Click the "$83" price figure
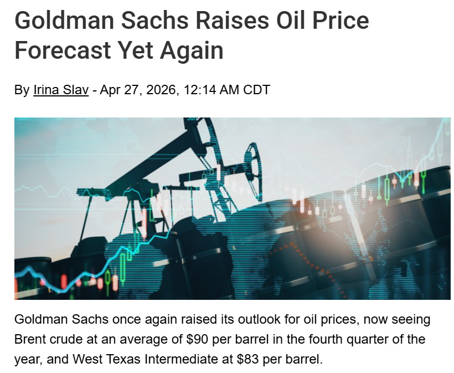454x373 pixels. pyautogui.click(x=247, y=359)
